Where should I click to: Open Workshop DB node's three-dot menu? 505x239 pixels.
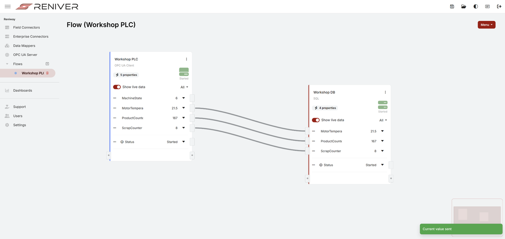tap(385, 92)
